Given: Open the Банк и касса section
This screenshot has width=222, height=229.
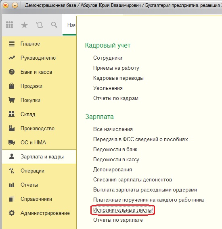Looking at the screenshot, I should (36, 72).
